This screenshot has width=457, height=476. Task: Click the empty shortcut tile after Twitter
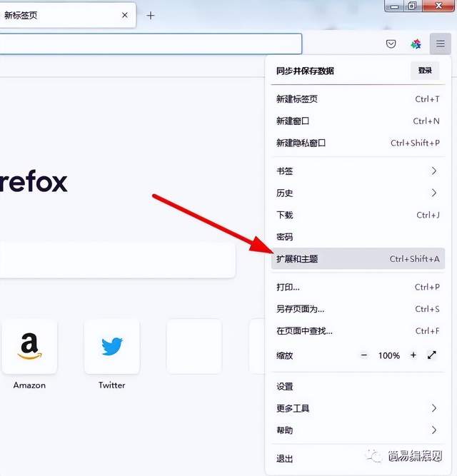click(194, 346)
